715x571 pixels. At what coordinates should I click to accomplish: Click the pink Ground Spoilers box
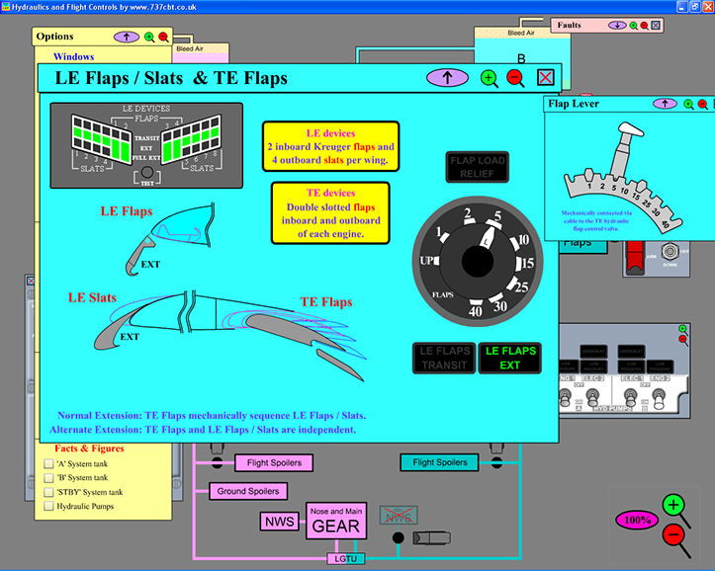point(247,491)
